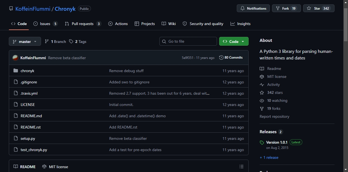Click KoffeinFlummi's avatar image
Image resolution: width=348 pixels, height=172 pixels.
click(x=15, y=58)
